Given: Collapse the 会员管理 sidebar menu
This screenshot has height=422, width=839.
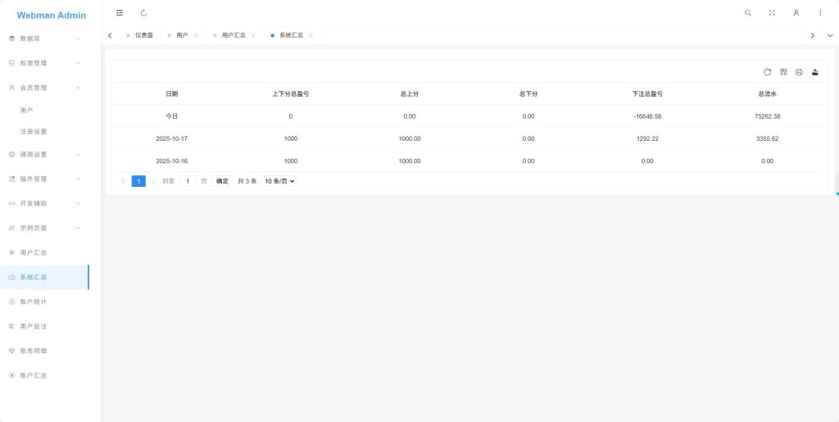Looking at the screenshot, I should pyautogui.click(x=44, y=88).
